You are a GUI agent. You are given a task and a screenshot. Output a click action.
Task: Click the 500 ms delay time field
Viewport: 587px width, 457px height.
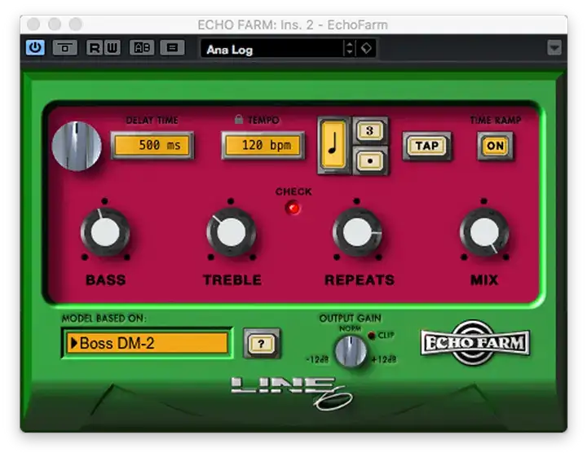pos(152,146)
